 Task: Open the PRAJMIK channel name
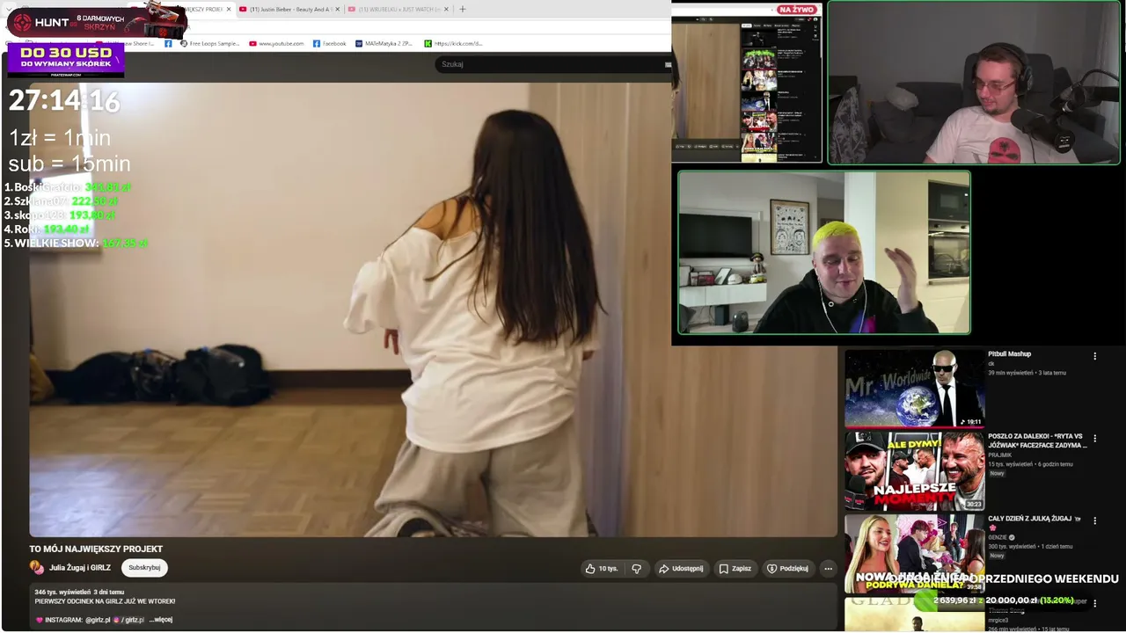point(1000,455)
